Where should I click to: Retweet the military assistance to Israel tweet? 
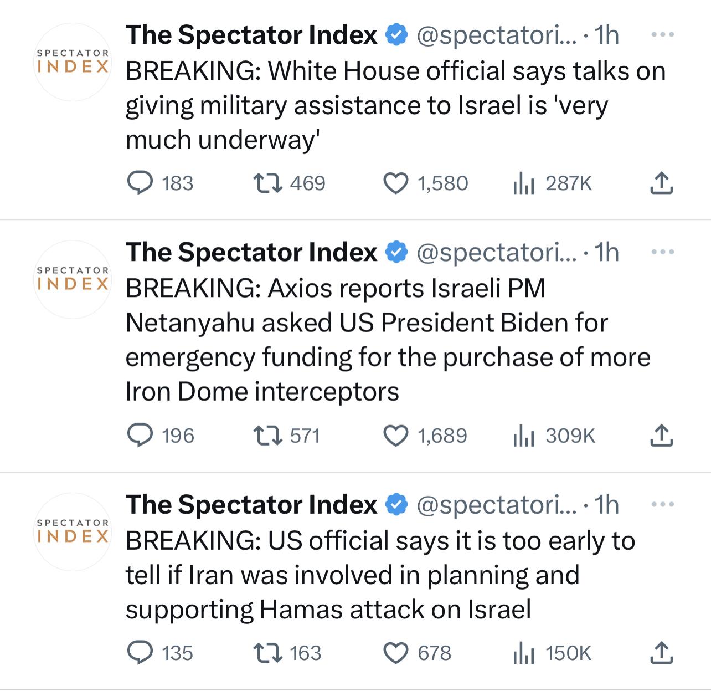[x=268, y=183]
